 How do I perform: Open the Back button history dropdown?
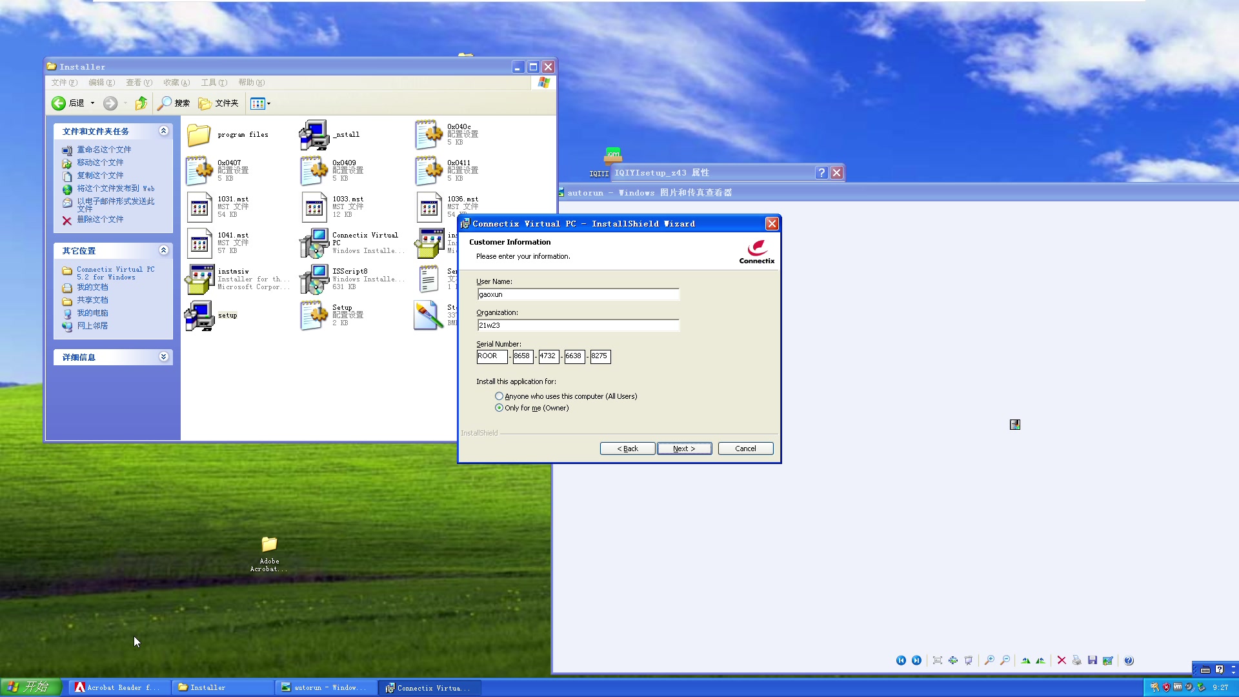click(92, 103)
